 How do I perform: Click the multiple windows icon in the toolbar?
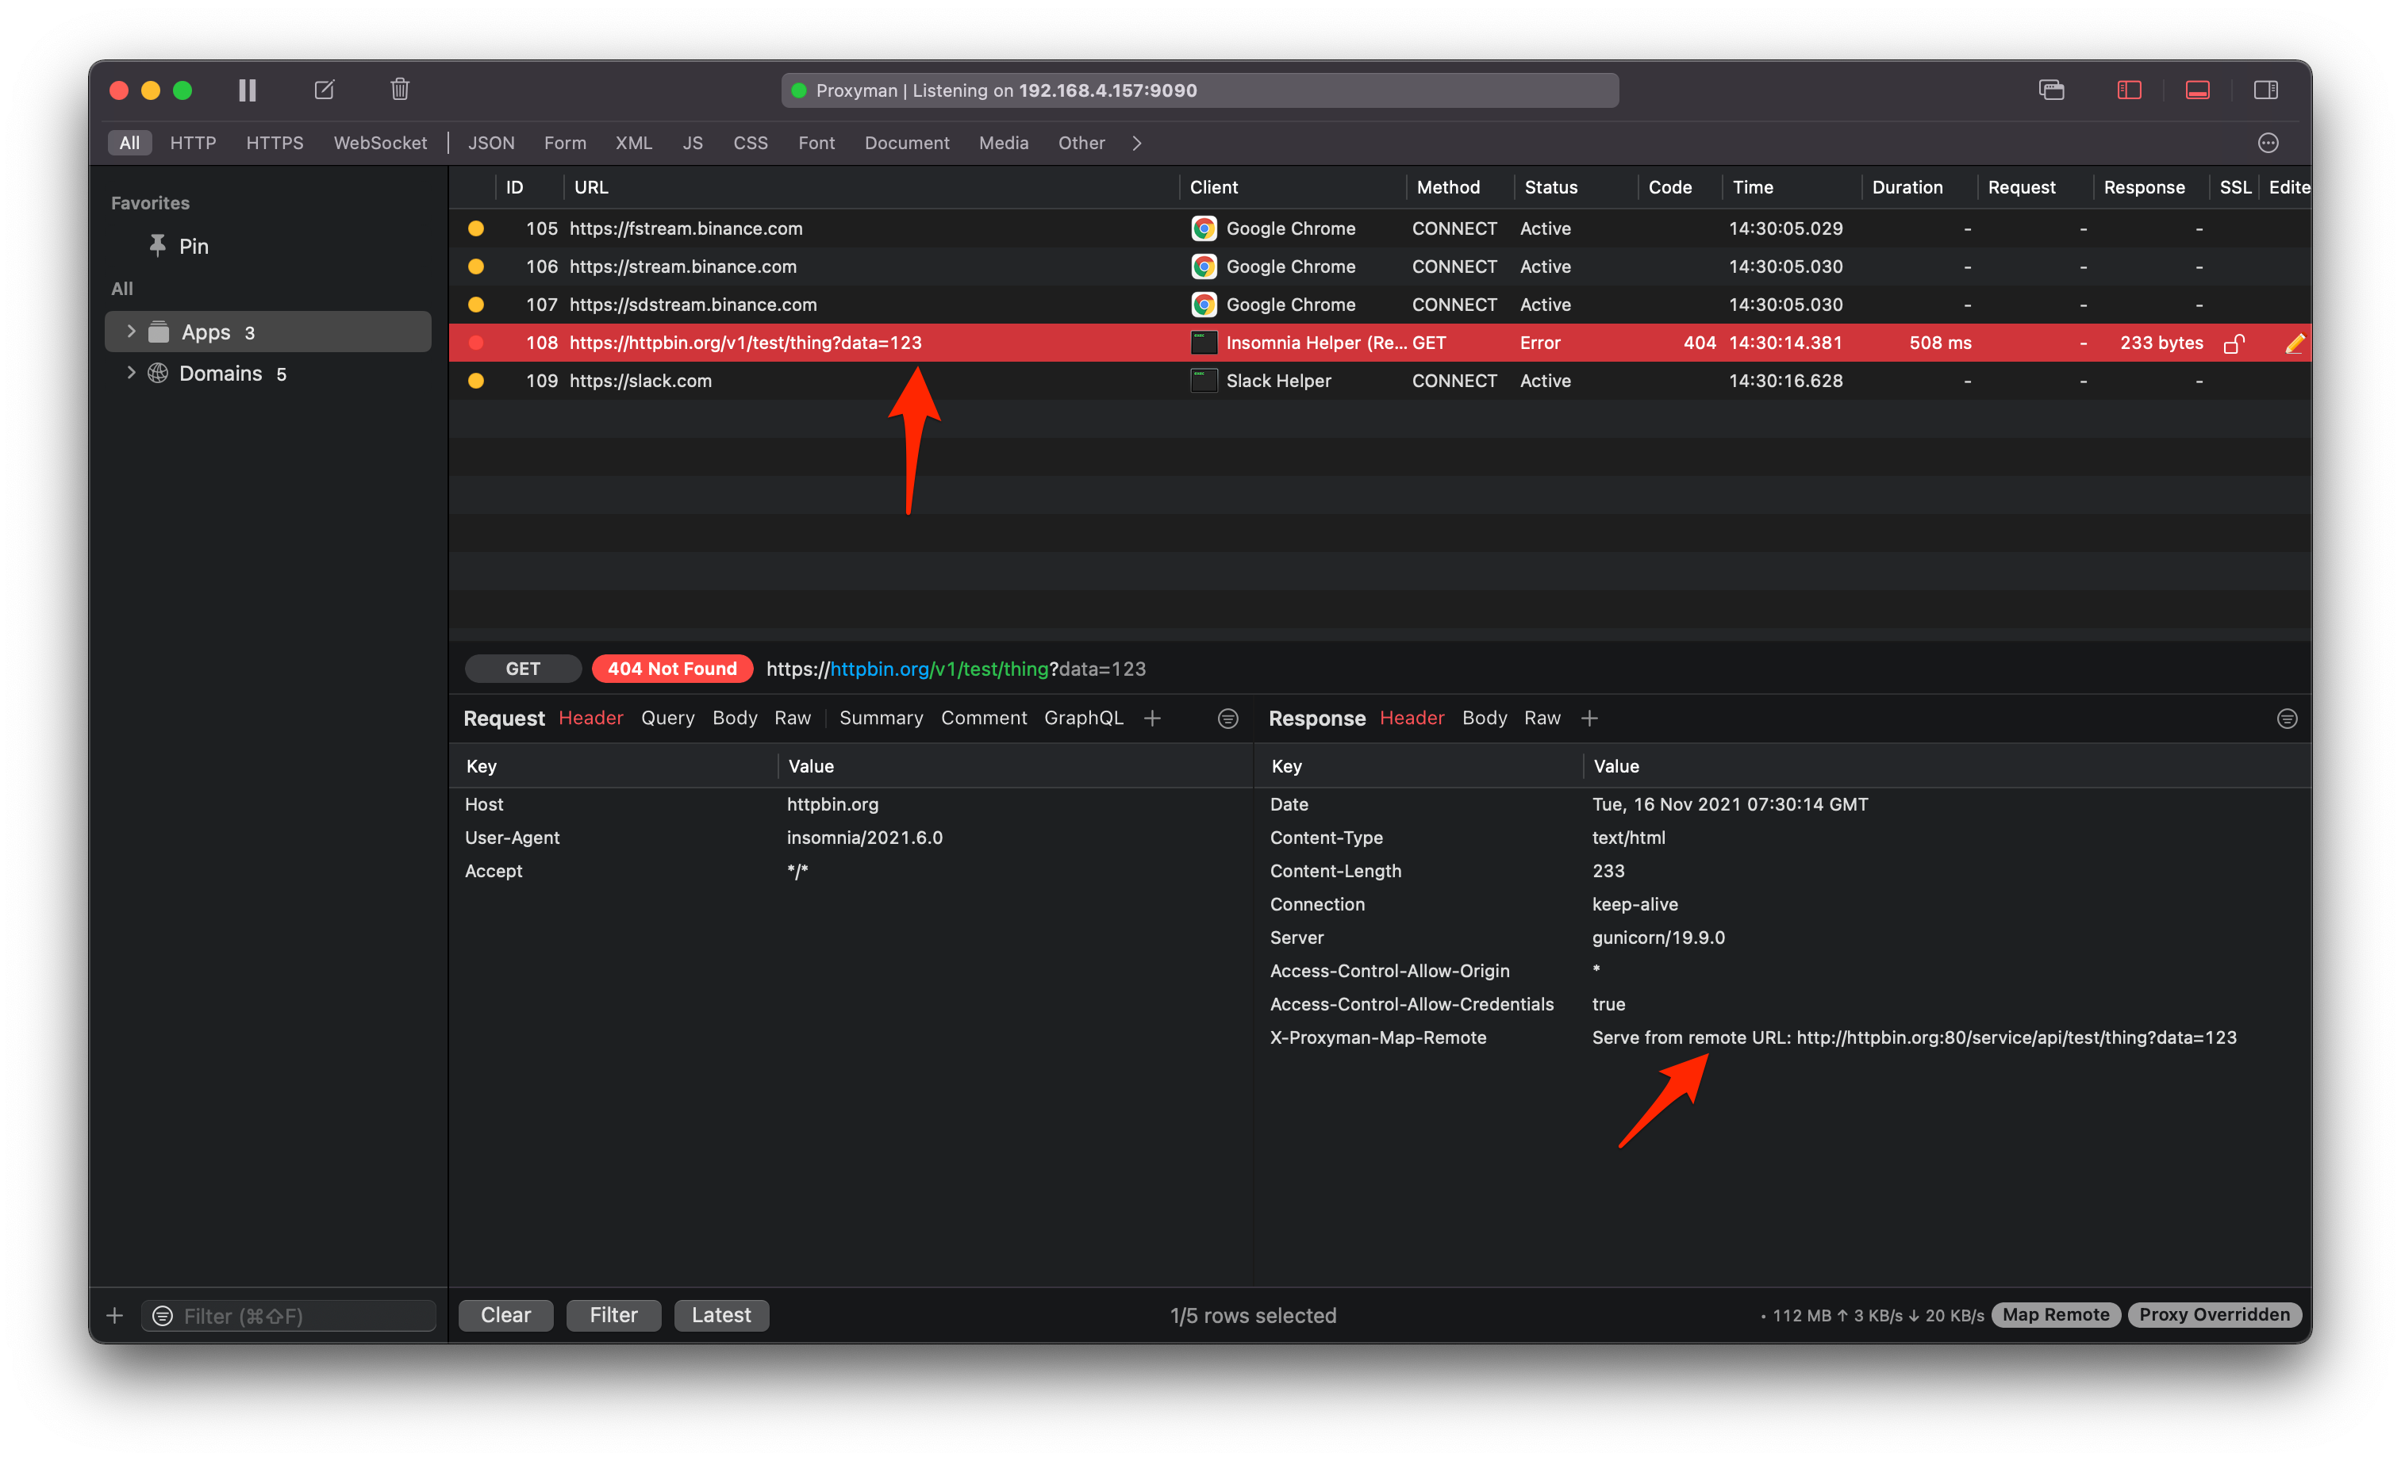click(x=2051, y=90)
